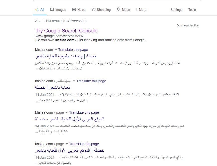
Task: Click the Maps pin icon
Action: click(x=119, y=10)
